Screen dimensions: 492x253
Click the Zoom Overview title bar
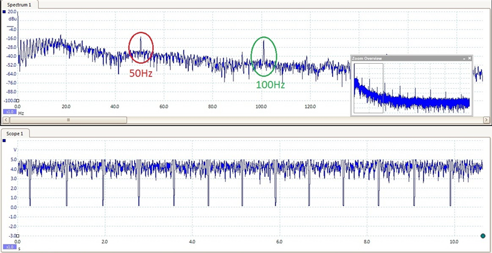(411, 58)
